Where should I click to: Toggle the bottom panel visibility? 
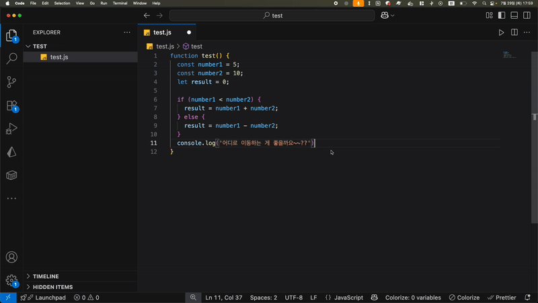point(514,15)
